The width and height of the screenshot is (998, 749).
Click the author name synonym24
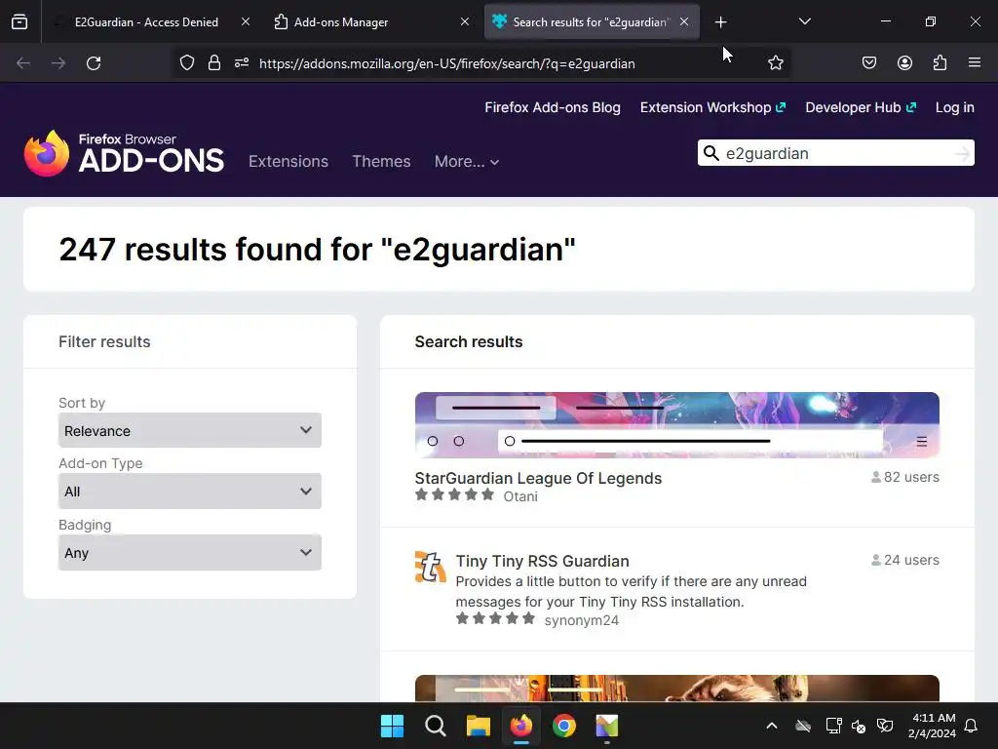point(581,620)
